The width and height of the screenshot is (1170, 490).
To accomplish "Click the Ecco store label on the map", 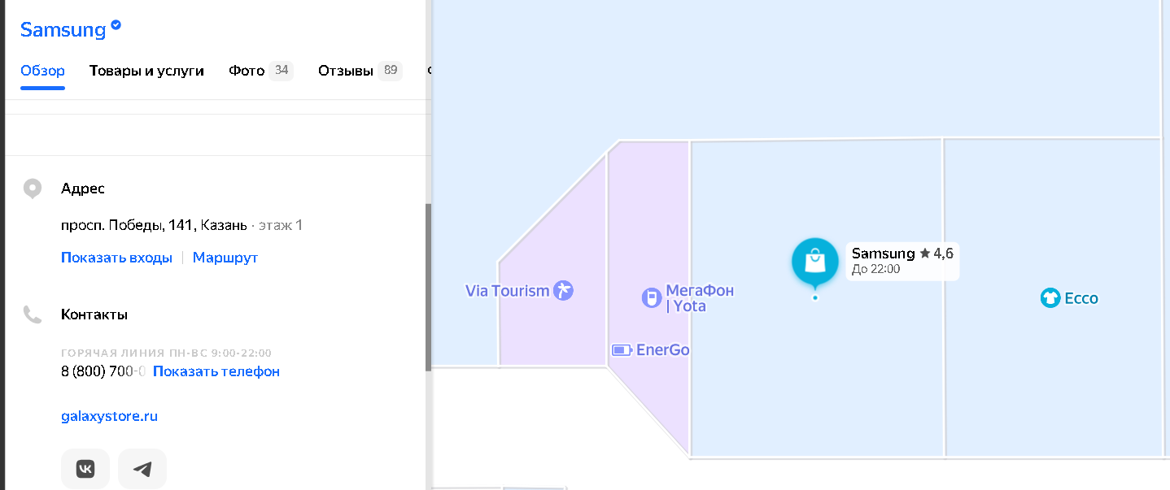I will (x=1081, y=298).
